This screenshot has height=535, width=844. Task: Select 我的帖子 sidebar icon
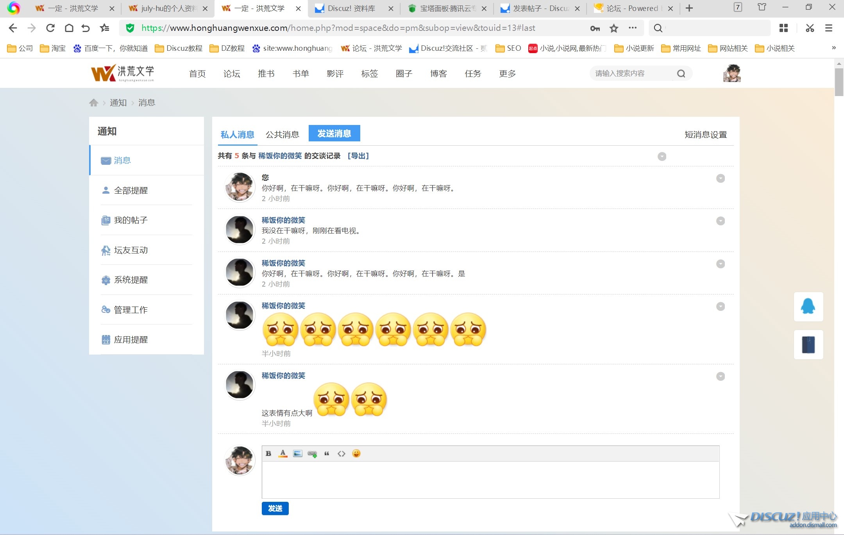click(x=105, y=220)
